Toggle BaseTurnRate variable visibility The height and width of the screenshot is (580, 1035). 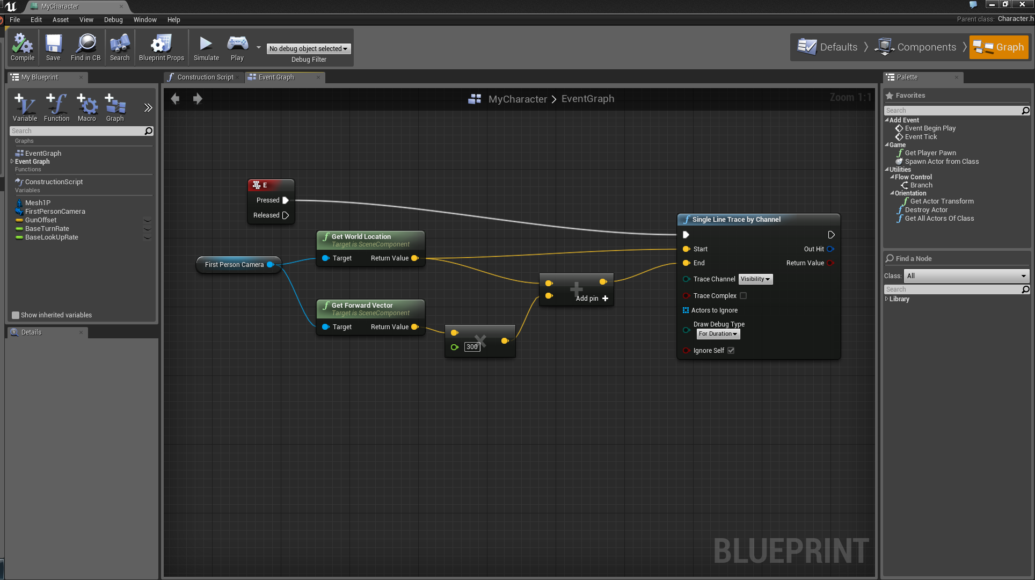pyautogui.click(x=147, y=229)
